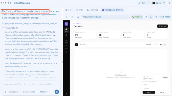
Task: Click the Needs Estimate stat card
Action: (133, 35)
